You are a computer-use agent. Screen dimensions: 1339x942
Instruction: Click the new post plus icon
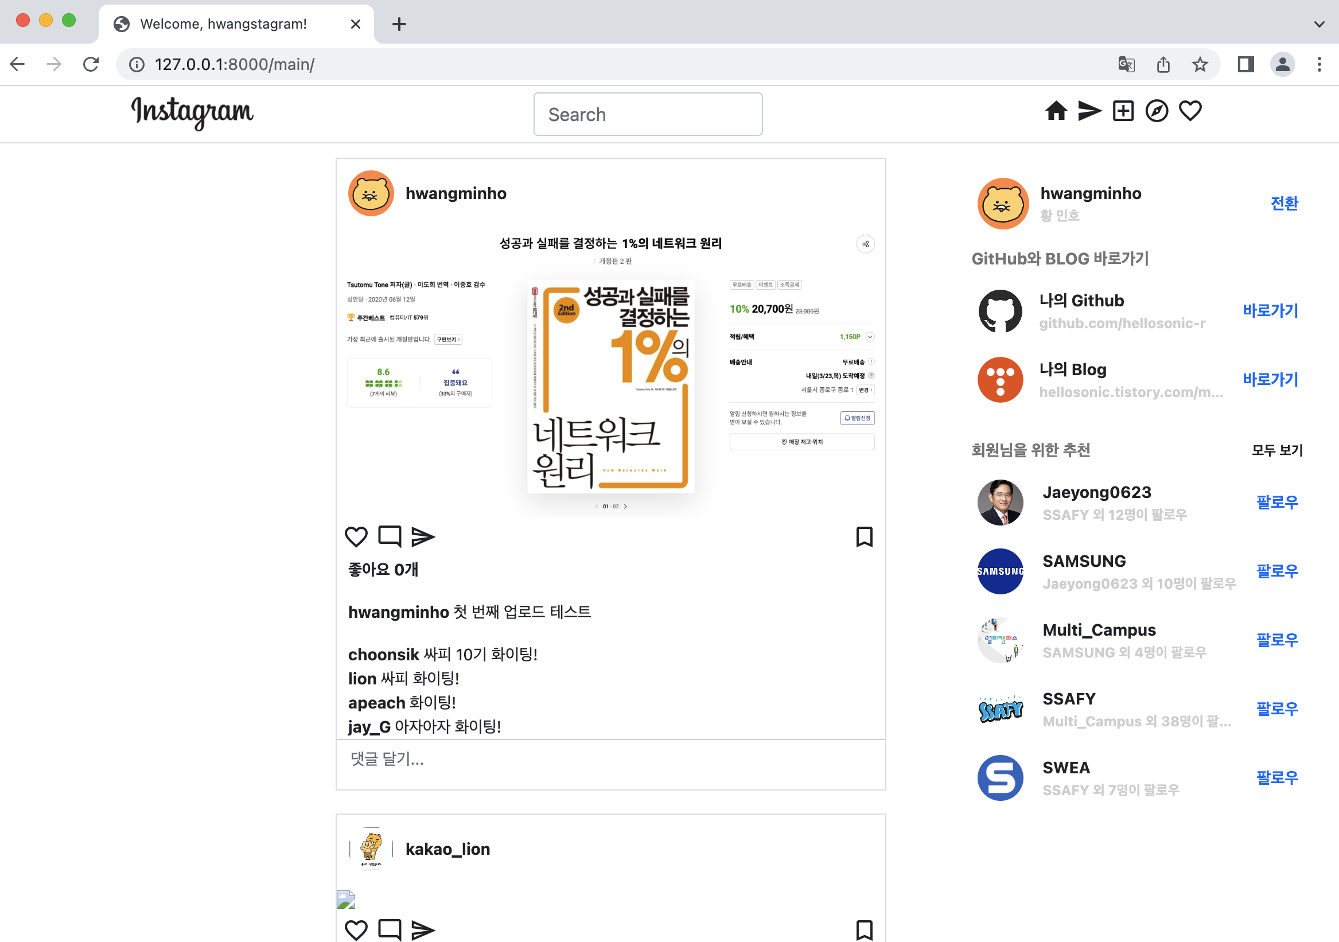click(x=1123, y=111)
